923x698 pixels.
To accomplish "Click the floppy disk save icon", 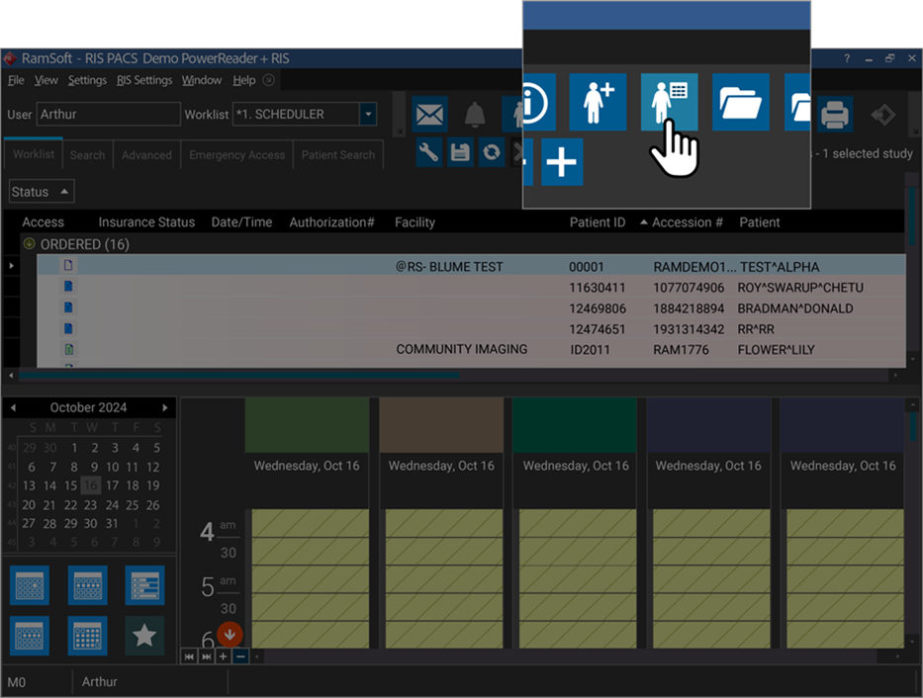I will (x=460, y=152).
